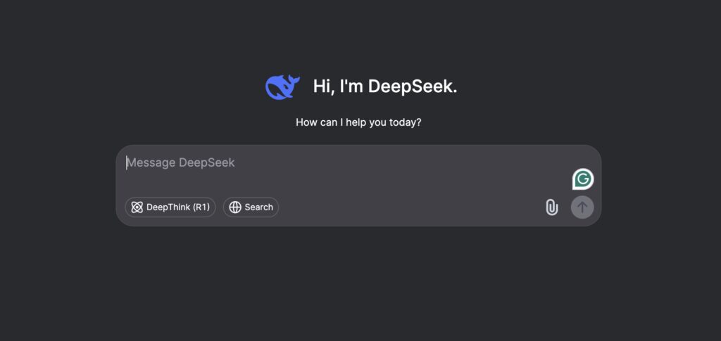The width and height of the screenshot is (721, 341).
Task: Toggle the web Search option
Action: point(251,207)
